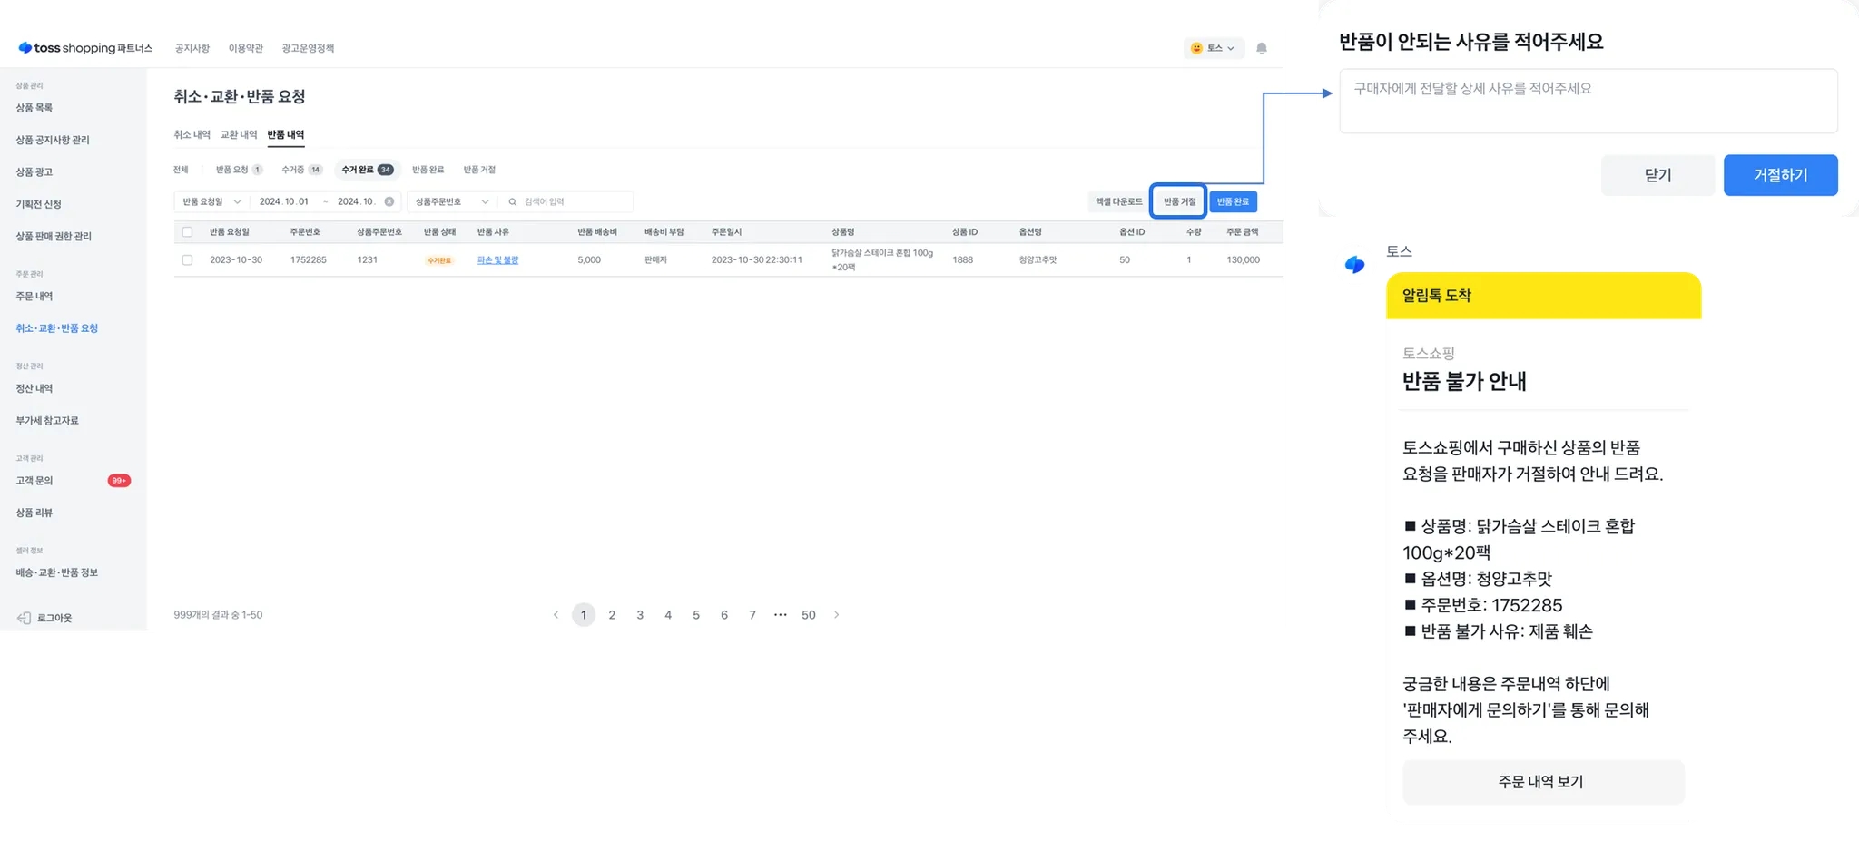Clear the date range with the X icon
The height and width of the screenshot is (850, 1859).
(x=389, y=201)
